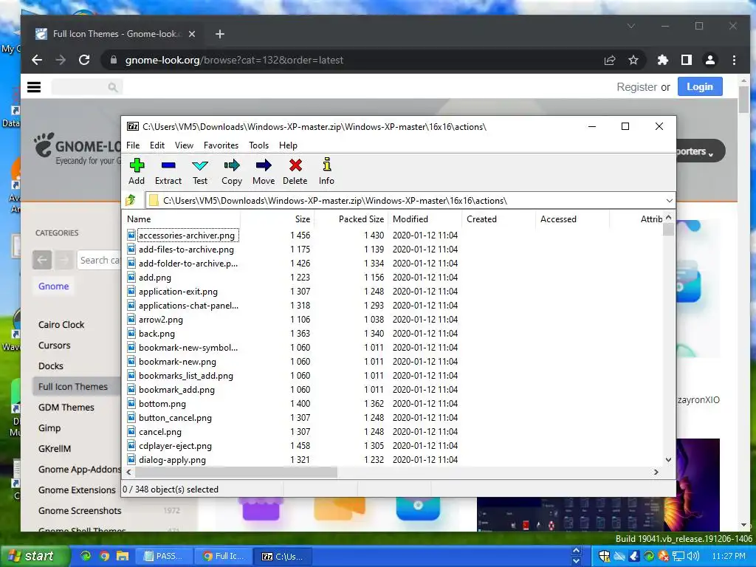Expand the address path dropdown
Viewport: 756px width, 567px height.
click(x=669, y=201)
